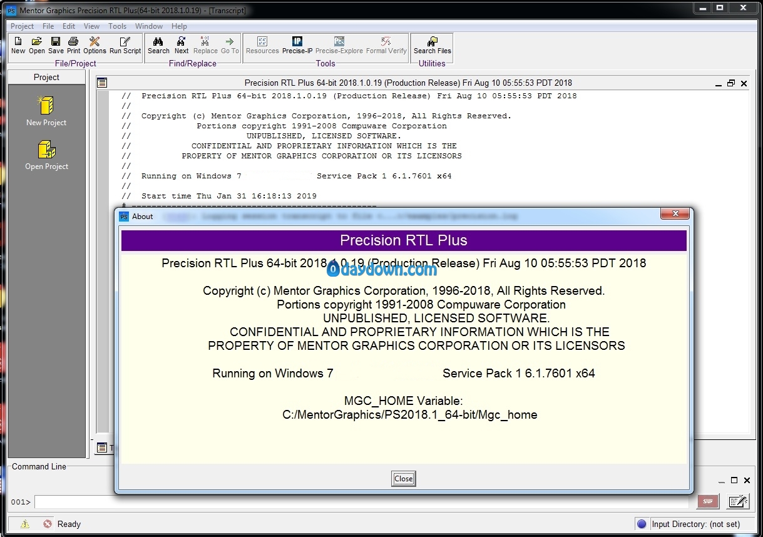Open the Tools menu
This screenshot has width=763, height=537.
point(118,26)
